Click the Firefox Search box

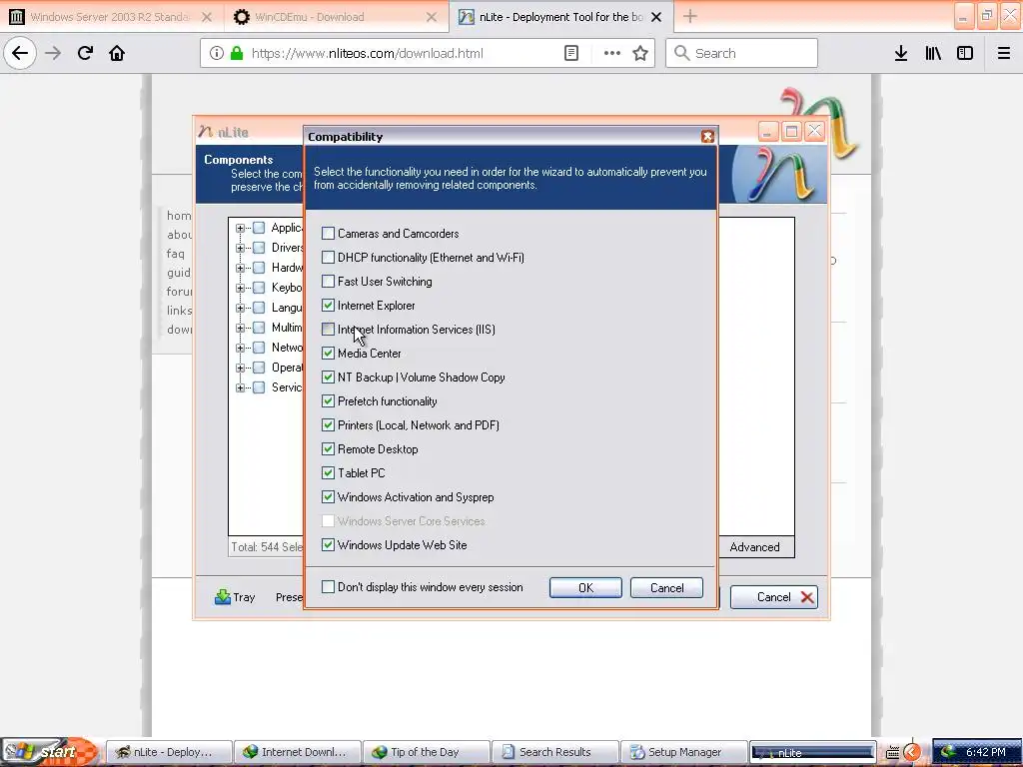click(x=742, y=53)
